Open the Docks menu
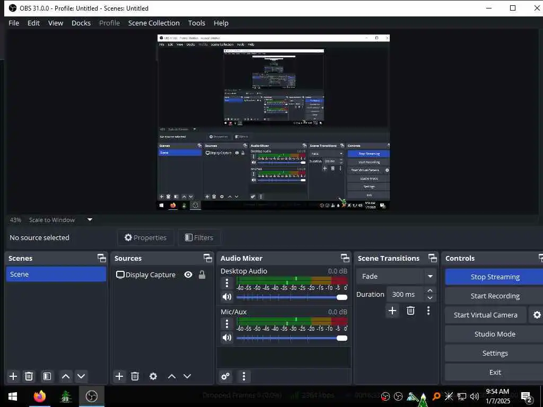Image resolution: width=543 pixels, height=407 pixels. click(81, 23)
